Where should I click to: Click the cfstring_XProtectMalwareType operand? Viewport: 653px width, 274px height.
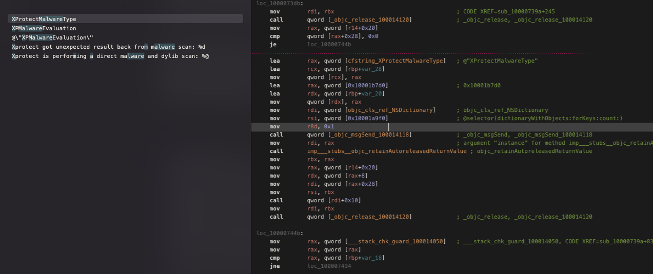click(x=395, y=61)
